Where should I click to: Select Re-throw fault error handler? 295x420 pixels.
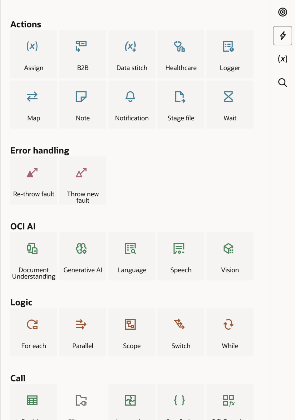pos(34,180)
